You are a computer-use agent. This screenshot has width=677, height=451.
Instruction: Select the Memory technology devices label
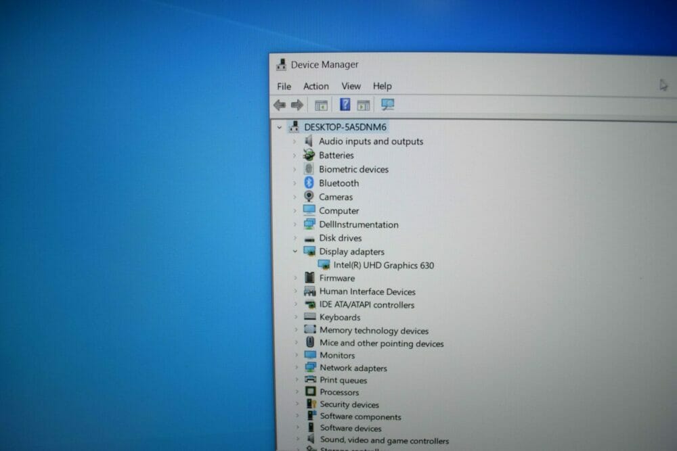pyautogui.click(x=374, y=331)
